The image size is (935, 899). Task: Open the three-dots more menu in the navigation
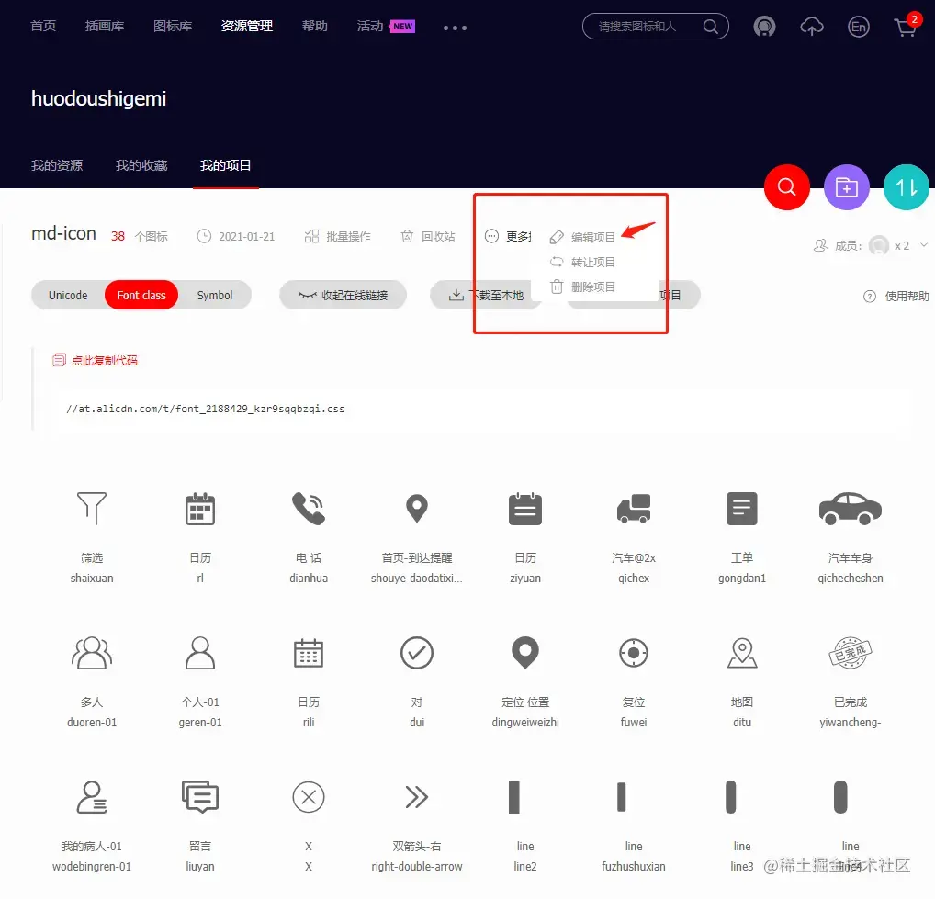[x=455, y=28]
